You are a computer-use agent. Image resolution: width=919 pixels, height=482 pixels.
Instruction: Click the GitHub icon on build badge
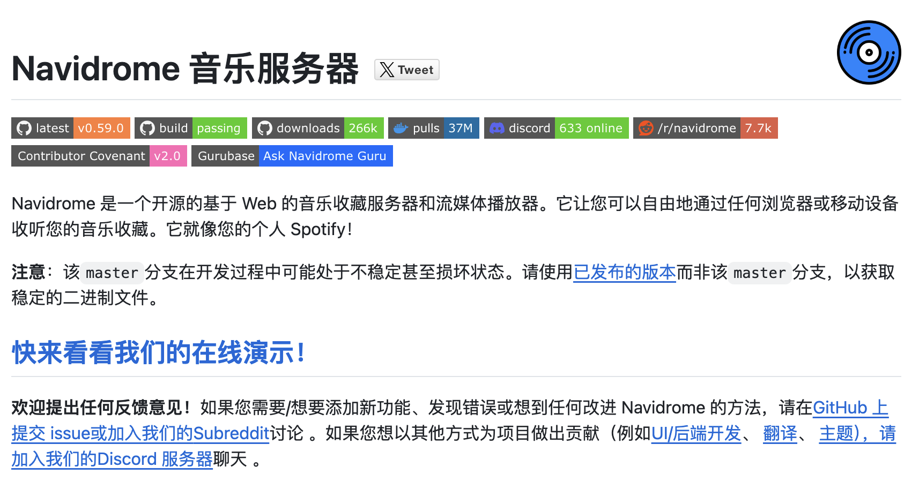tap(147, 129)
